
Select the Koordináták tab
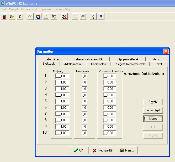98,64
